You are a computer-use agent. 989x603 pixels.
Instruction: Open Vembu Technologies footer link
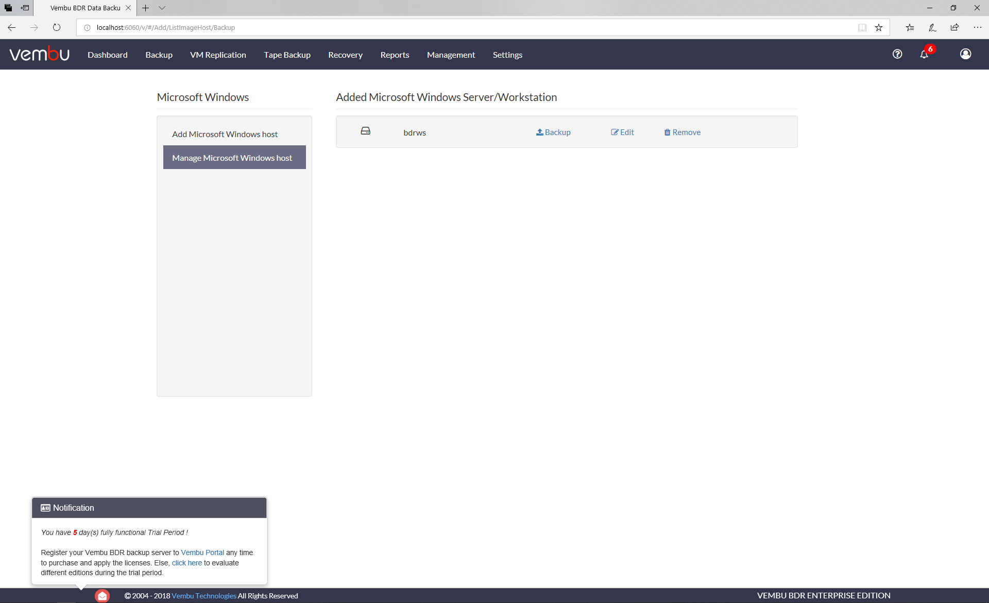(204, 596)
